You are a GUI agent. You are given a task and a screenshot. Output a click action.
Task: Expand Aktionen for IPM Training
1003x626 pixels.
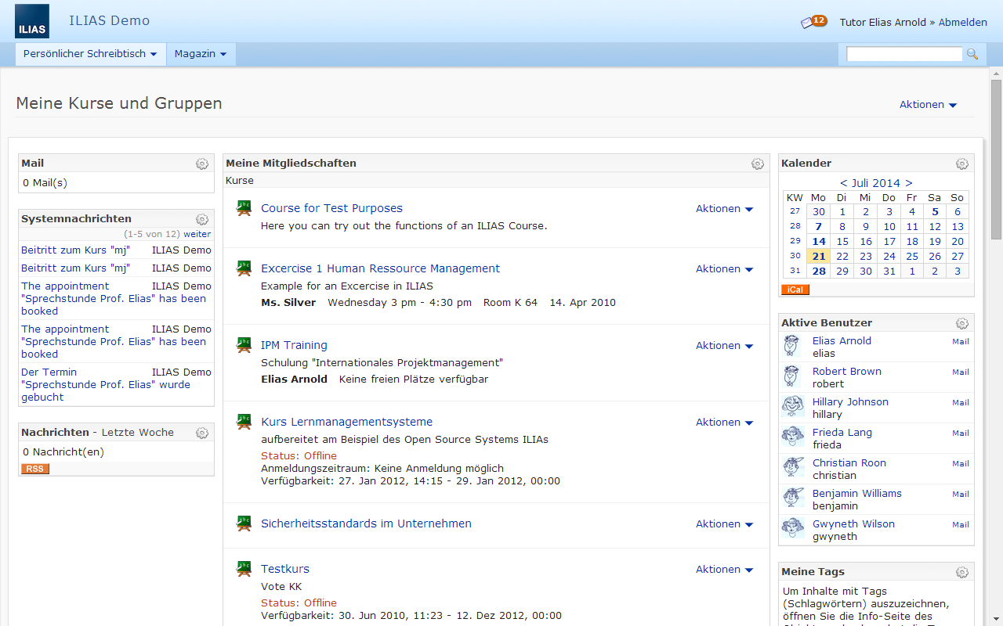pyautogui.click(x=724, y=346)
